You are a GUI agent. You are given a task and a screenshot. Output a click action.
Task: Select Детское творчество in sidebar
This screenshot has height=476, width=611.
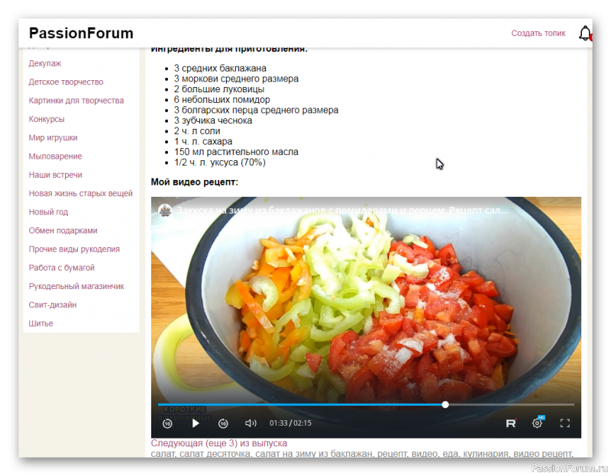click(66, 82)
